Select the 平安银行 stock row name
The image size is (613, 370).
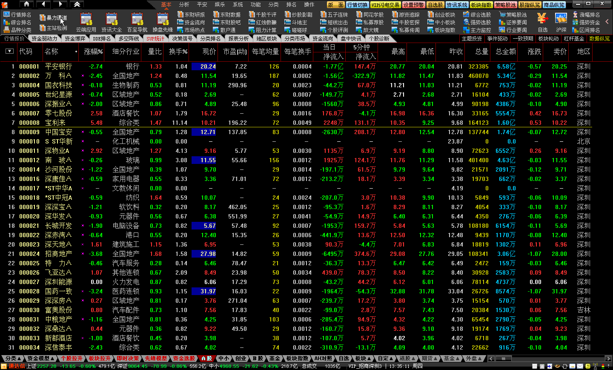(x=58, y=66)
